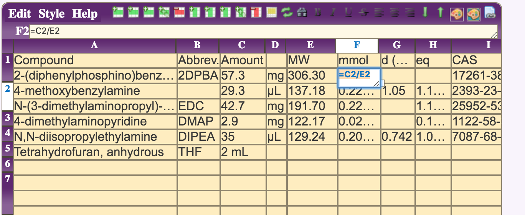Click the leftmost green insert-row toolbar icon
Viewport: 525px width, 215px height.
click(x=118, y=12)
